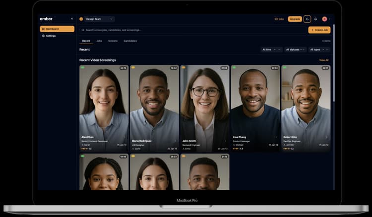Click the search magnifier icon
Viewport: 372px width, 217px height.
[83, 30]
